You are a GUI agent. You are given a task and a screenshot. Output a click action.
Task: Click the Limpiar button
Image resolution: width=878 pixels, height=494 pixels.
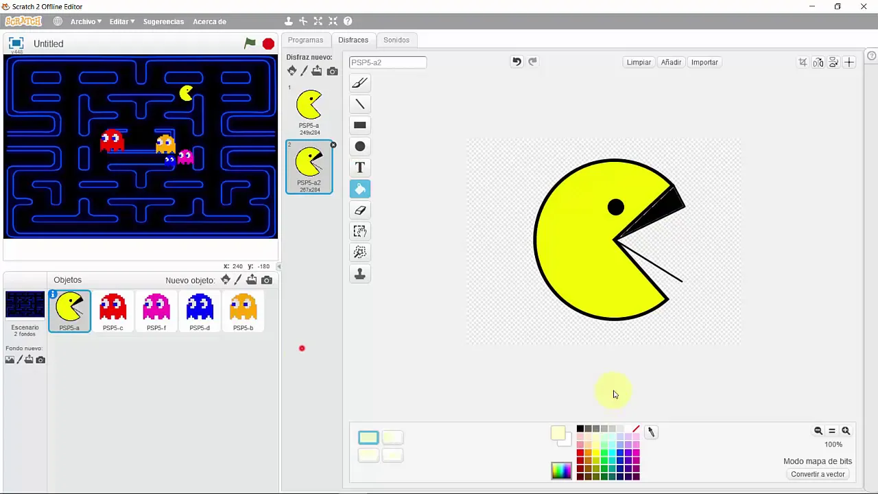[639, 62]
